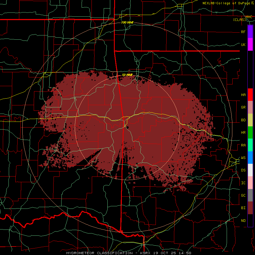Click the UK legend label
Screen dimensions: 255x255
(x=243, y=44)
